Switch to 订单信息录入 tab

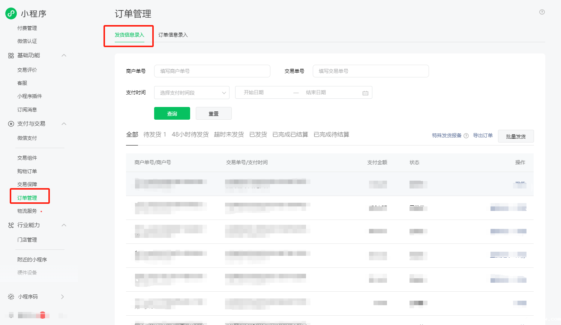click(x=173, y=35)
